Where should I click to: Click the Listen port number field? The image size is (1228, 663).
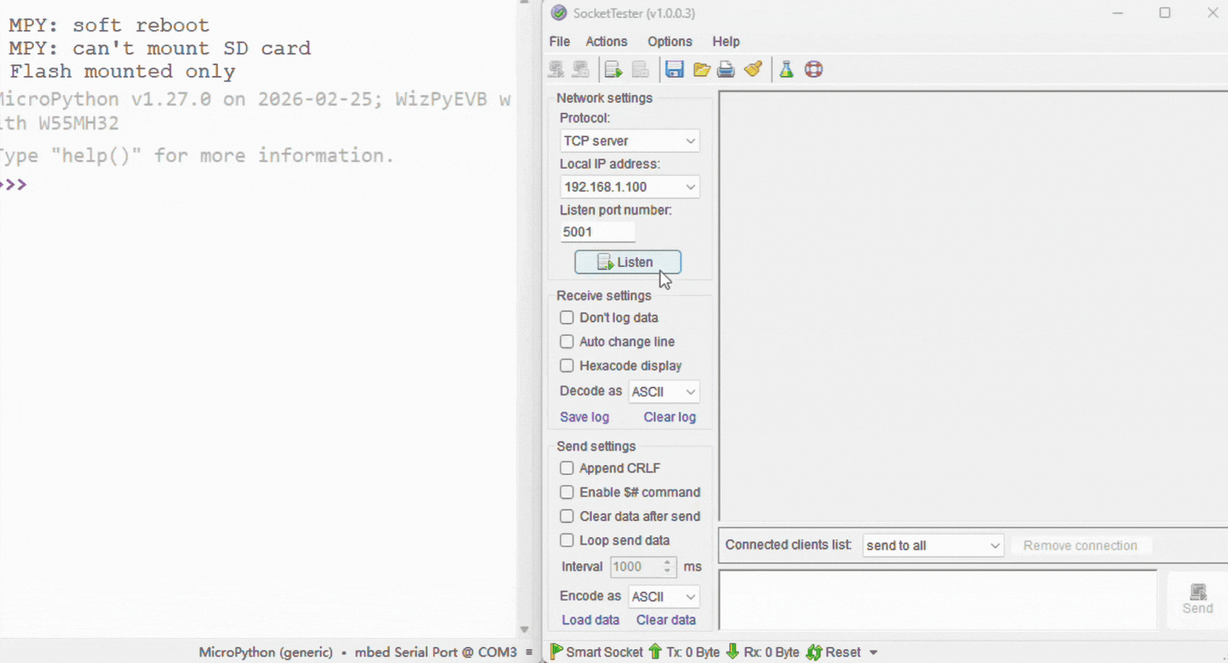(598, 233)
